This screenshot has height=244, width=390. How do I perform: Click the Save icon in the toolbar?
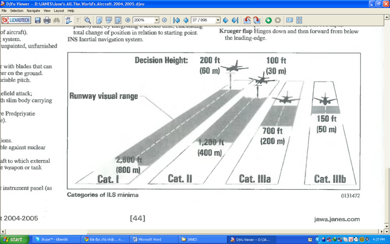coord(38,20)
